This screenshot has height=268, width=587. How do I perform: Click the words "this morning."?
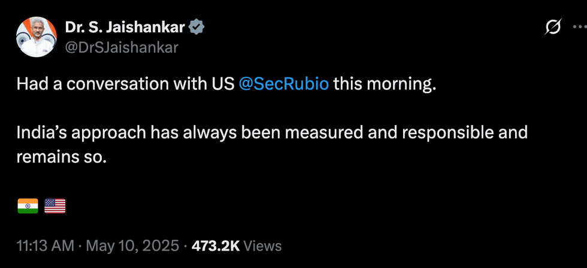tap(383, 84)
